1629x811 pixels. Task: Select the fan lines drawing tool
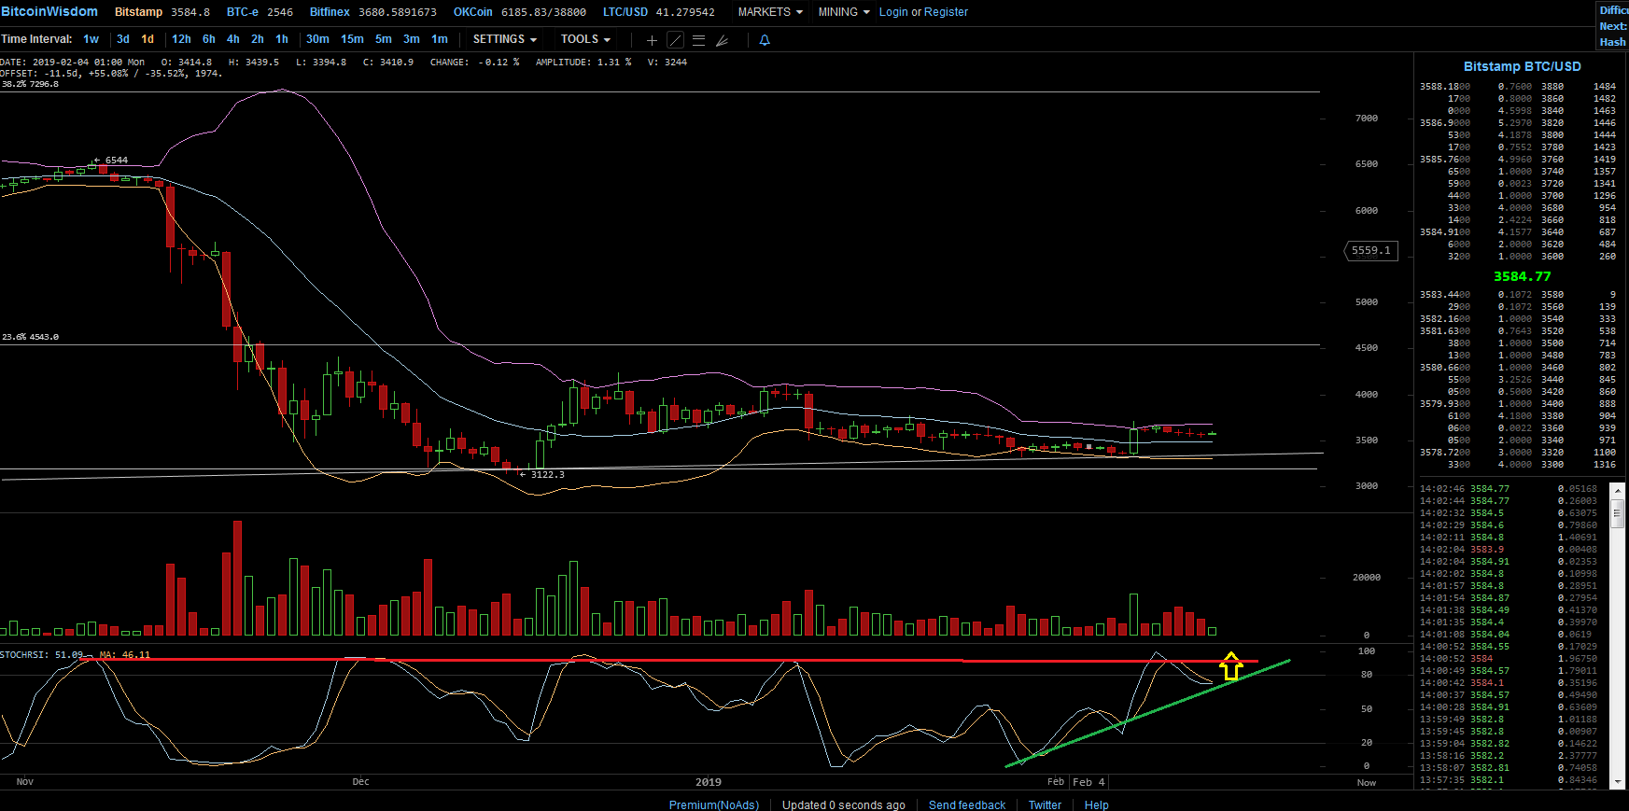pyautogui.click(x=722, y=40)
